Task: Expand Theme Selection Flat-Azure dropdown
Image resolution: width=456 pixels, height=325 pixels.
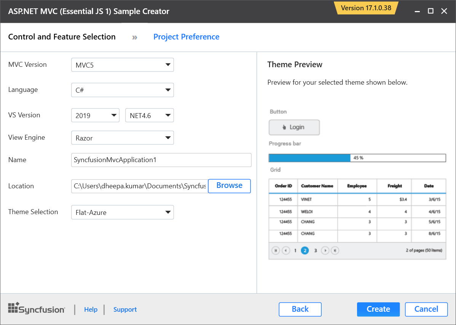Action: pyautogui.click(x=122, y=212)
